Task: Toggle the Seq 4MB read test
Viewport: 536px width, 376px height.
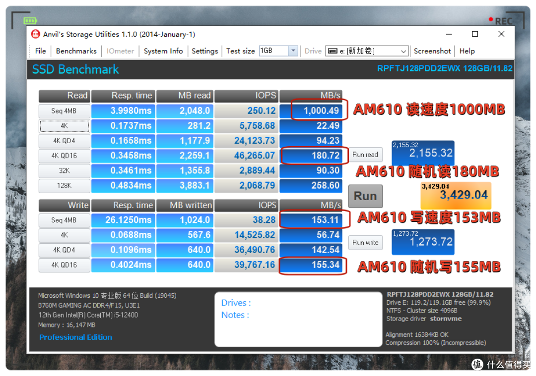Action: point(64,110)
